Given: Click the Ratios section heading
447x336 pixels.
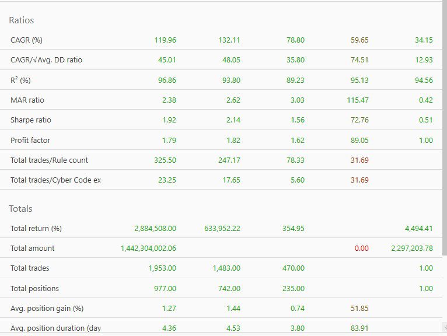Looking at the screenshot, I should [22, 20].
